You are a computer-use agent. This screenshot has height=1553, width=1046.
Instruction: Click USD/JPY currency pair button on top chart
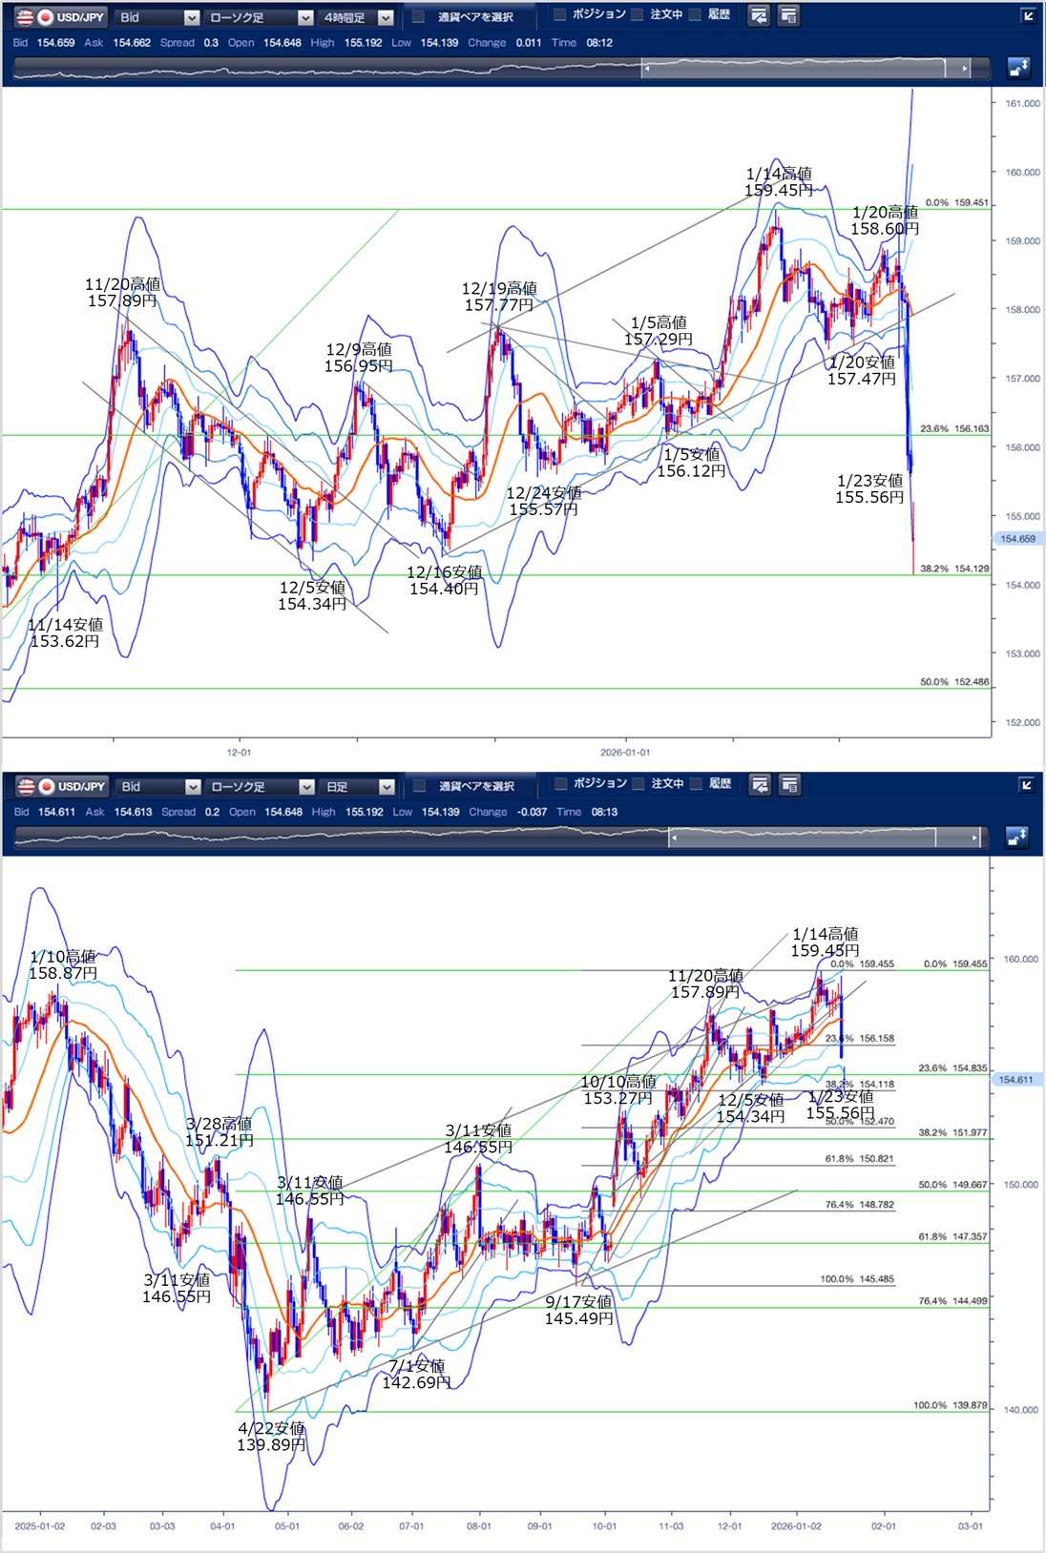coord(61,17)
